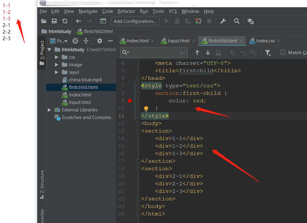307x223 pixels.
Task: Click the Search Everywhere magnifier icon
Action: click(236, 21)
